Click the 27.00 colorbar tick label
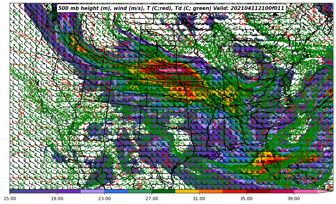The width and height of the screenshot is (336, 204). [x=152, y=199]
